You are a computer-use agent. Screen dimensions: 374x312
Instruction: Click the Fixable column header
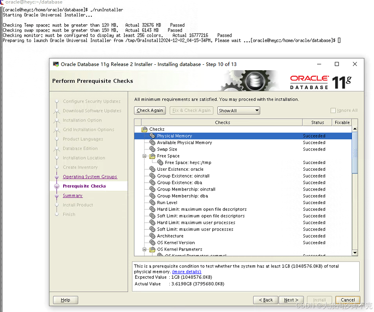342,122
